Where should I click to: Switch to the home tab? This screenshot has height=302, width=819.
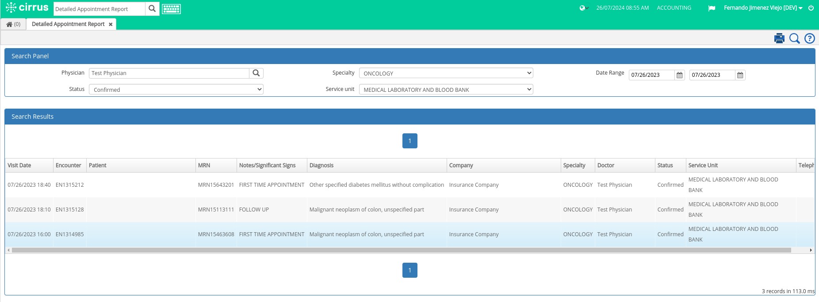pos(13,24)
